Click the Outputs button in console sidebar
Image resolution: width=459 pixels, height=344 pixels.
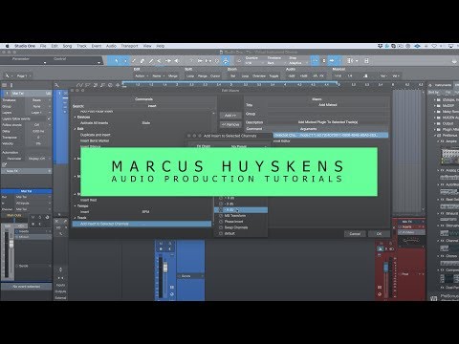click(x=60, y=291)
